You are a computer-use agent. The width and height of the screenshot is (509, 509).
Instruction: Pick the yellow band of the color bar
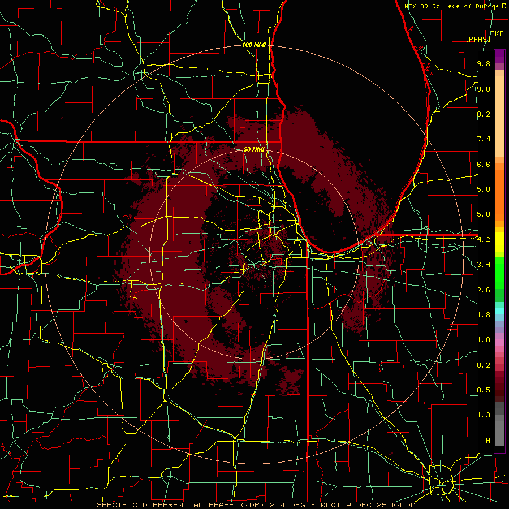coord(499,242)
